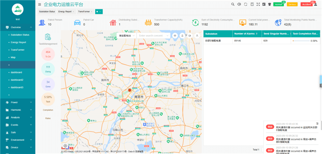Open dashboard in sidebar

[x=18, y=72]
